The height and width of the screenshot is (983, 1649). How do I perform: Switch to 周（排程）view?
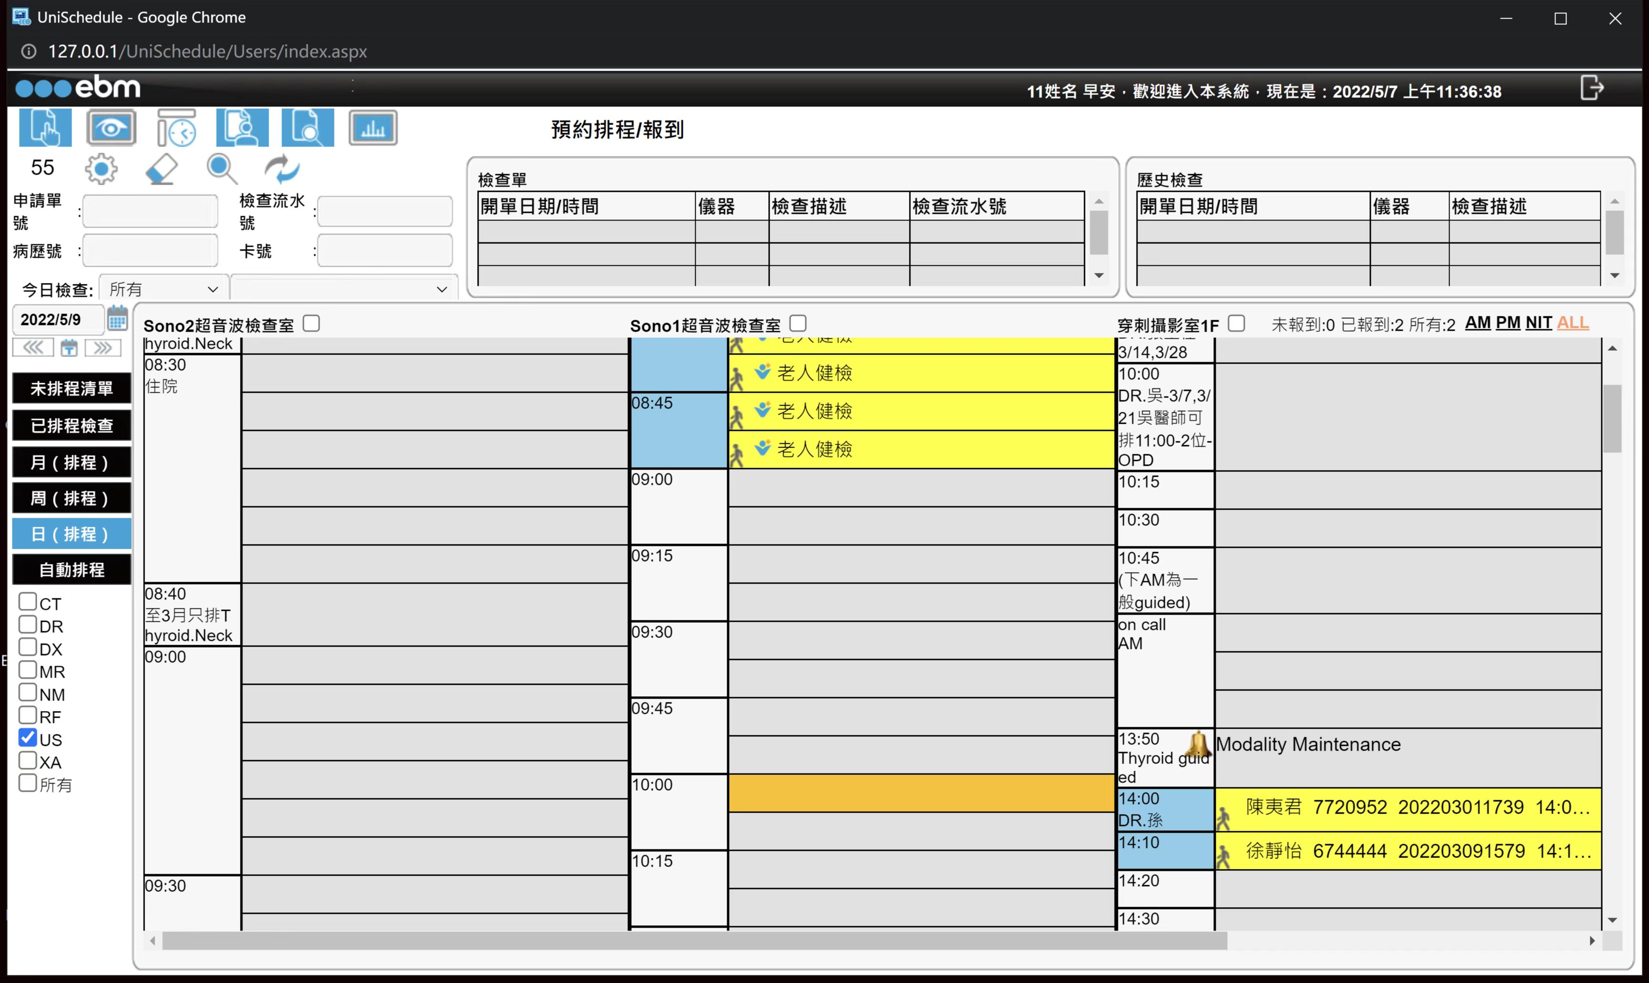click(72, 498)
